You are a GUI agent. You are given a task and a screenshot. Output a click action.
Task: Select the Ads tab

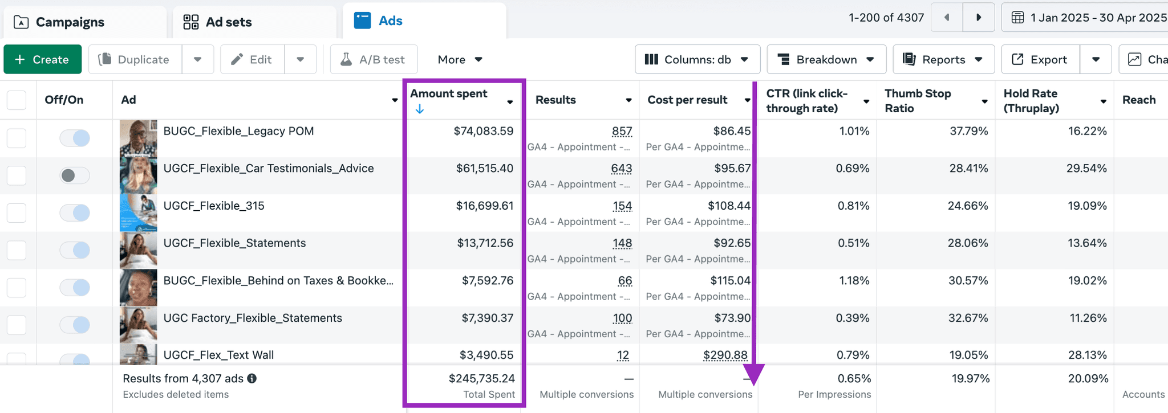point(424,21)
